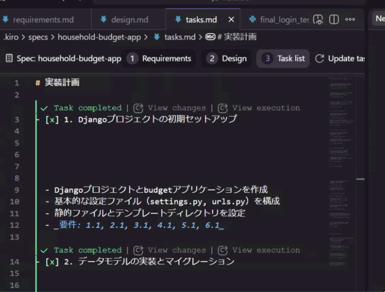
Task: Click the Python icon on the final_login tab
Action: tap(253, 19)
